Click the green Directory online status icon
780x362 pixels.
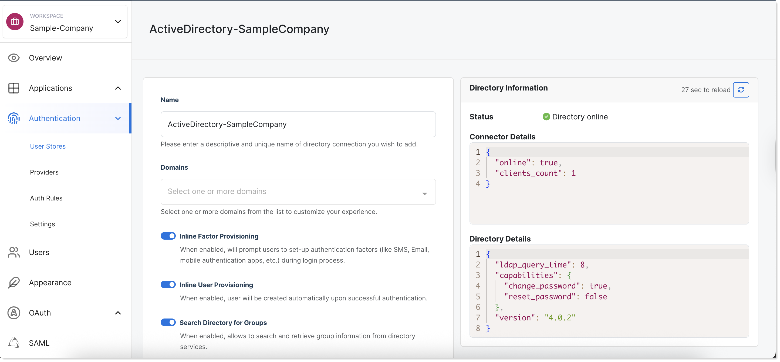click(546, 117)
